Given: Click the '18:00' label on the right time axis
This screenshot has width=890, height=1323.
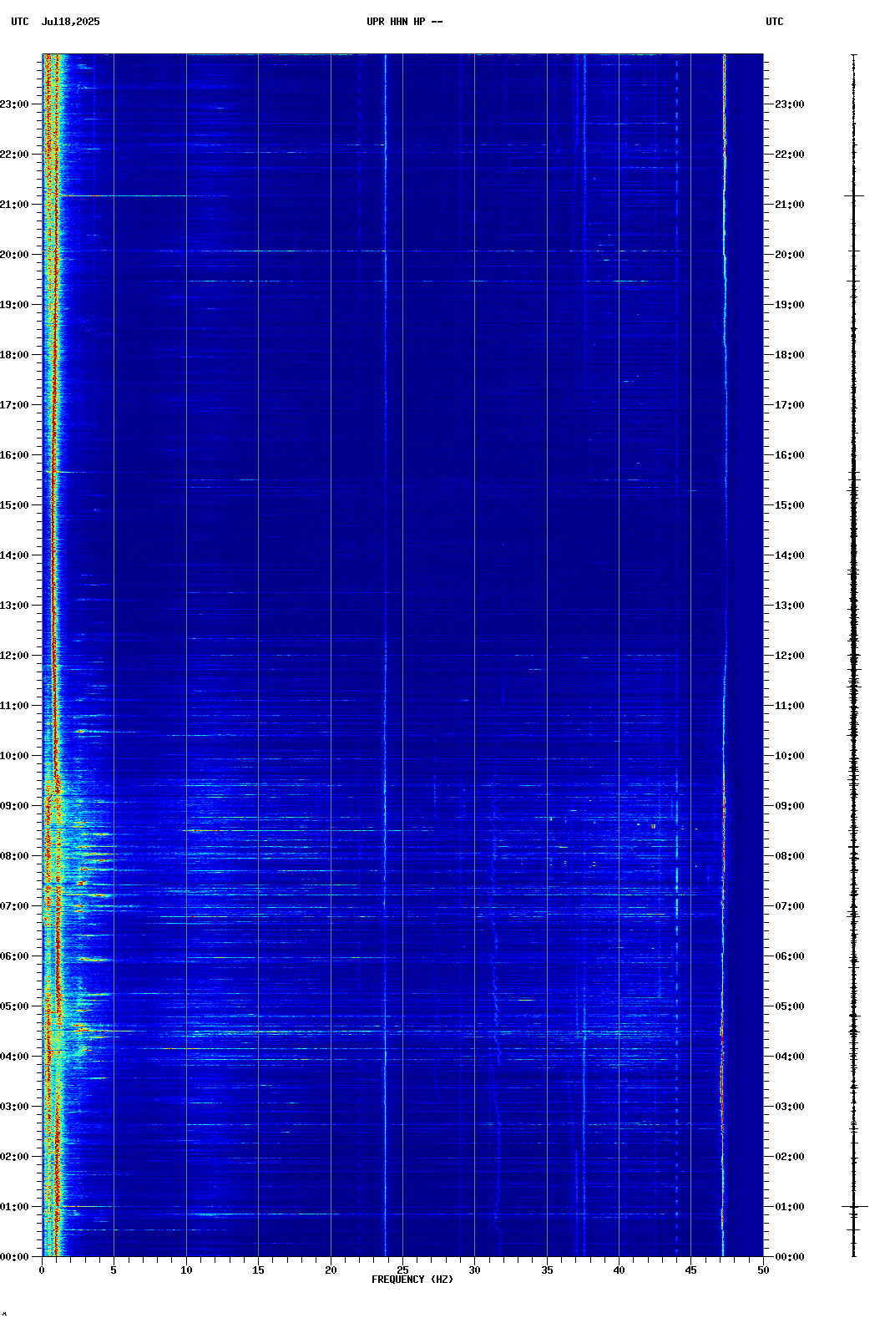Looking at the screenshot, I should pos(790,355).
